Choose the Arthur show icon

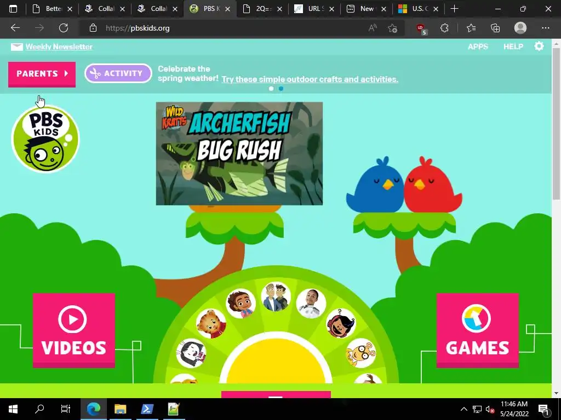click(x=360, y=353)
